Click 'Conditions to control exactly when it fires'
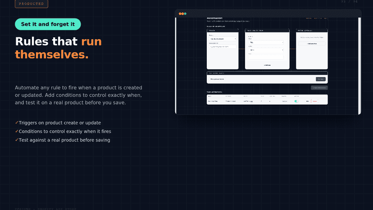373x210 pixels. pos(65,132)
